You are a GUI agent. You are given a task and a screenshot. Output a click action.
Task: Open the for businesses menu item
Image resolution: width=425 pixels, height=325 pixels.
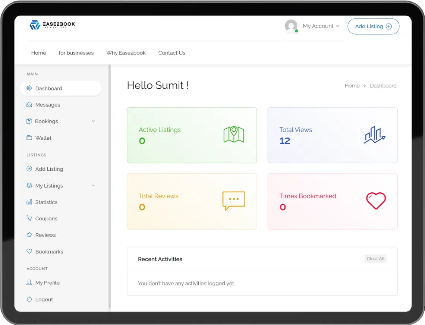tap(76, 53)
